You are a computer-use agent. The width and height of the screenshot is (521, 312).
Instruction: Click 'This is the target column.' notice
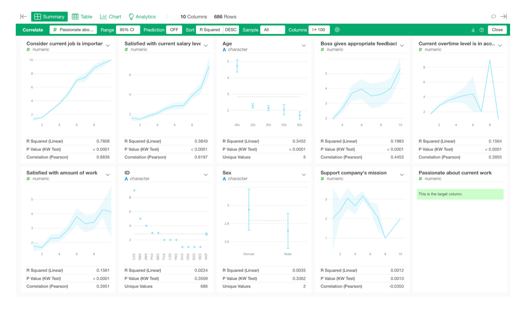pyautogui.click(x=460, y=194)
